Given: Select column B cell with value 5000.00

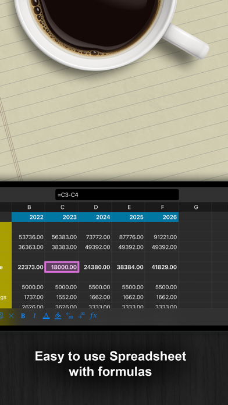Looking at the screenshot, I should pos(28,287).
